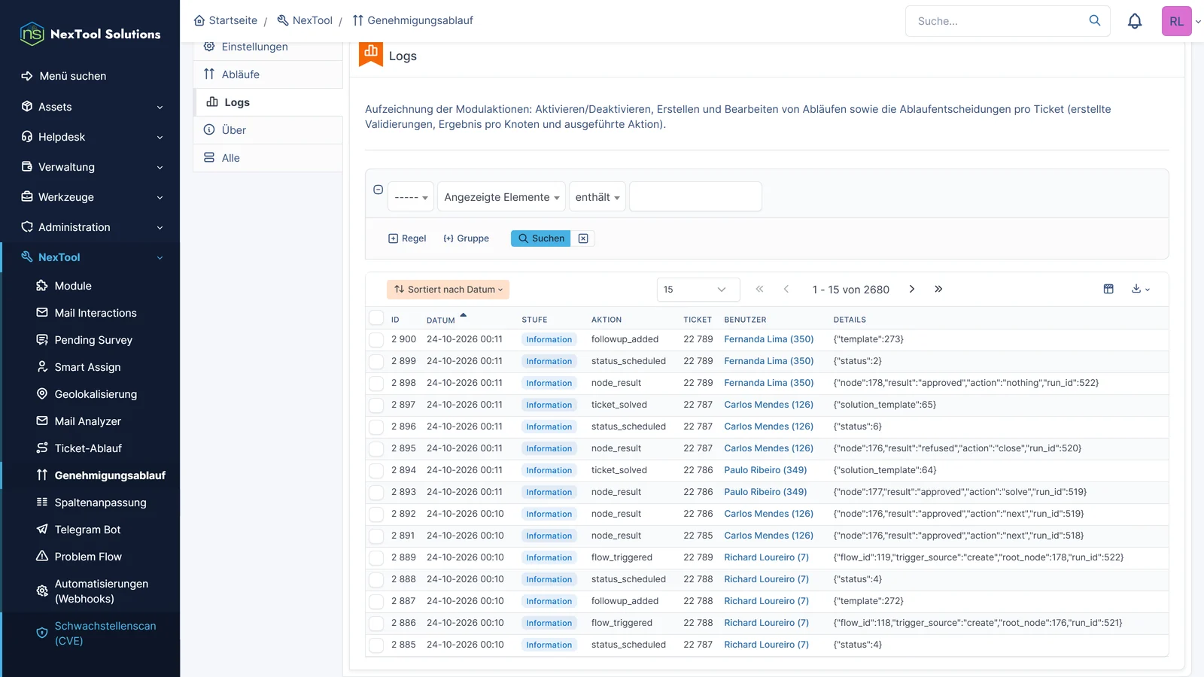The height and width of the screenshot is (677, 1204).
Task: Expand the Helpdesk sidebar menu
Action: [90, 137]
